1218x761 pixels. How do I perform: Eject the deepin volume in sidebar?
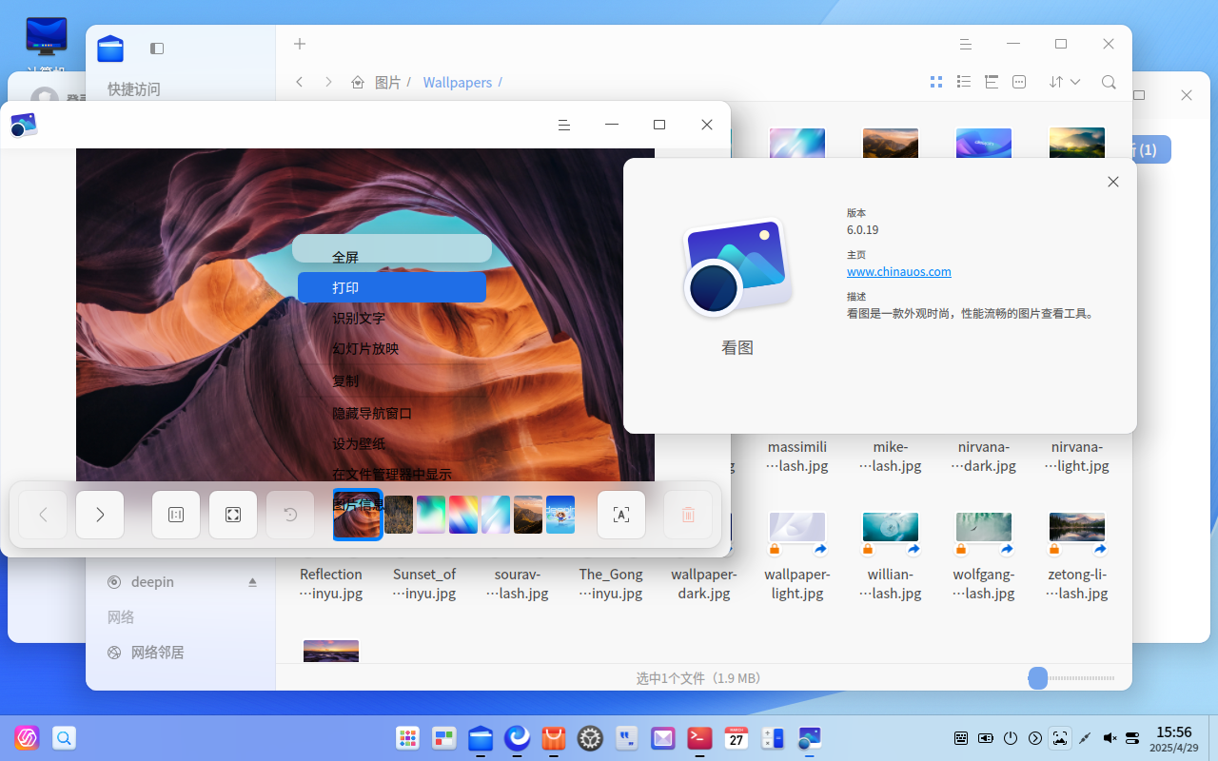[253, 581]
